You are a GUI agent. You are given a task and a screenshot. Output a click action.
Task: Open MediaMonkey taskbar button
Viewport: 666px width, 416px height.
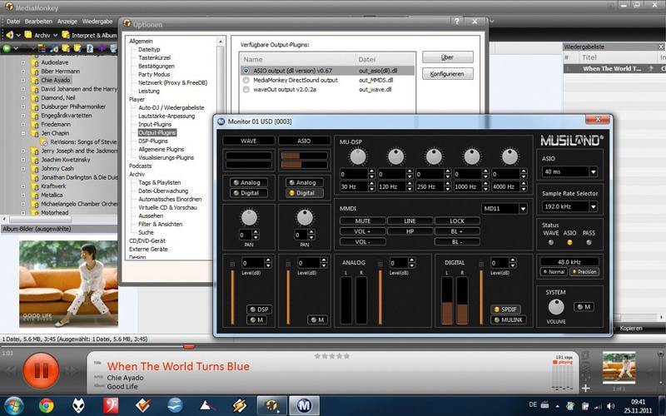point(272,406)
